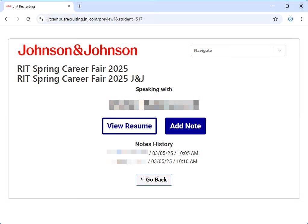Screen dimensions: 308x224
Task: Click the browser forward arrow
Action: [17, 19]
